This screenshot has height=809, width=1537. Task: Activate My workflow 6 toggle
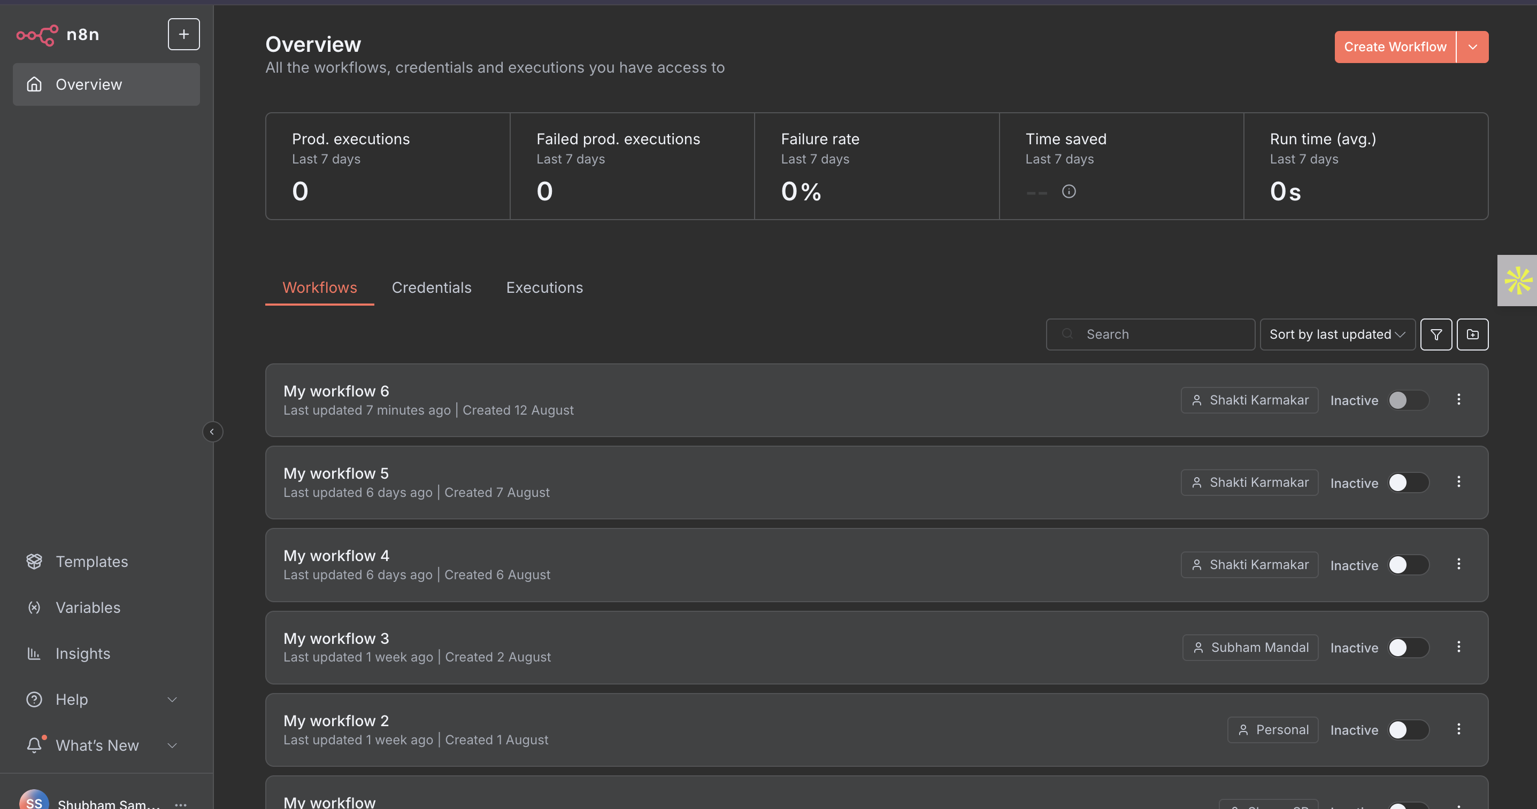click(x=1408, y=400)
